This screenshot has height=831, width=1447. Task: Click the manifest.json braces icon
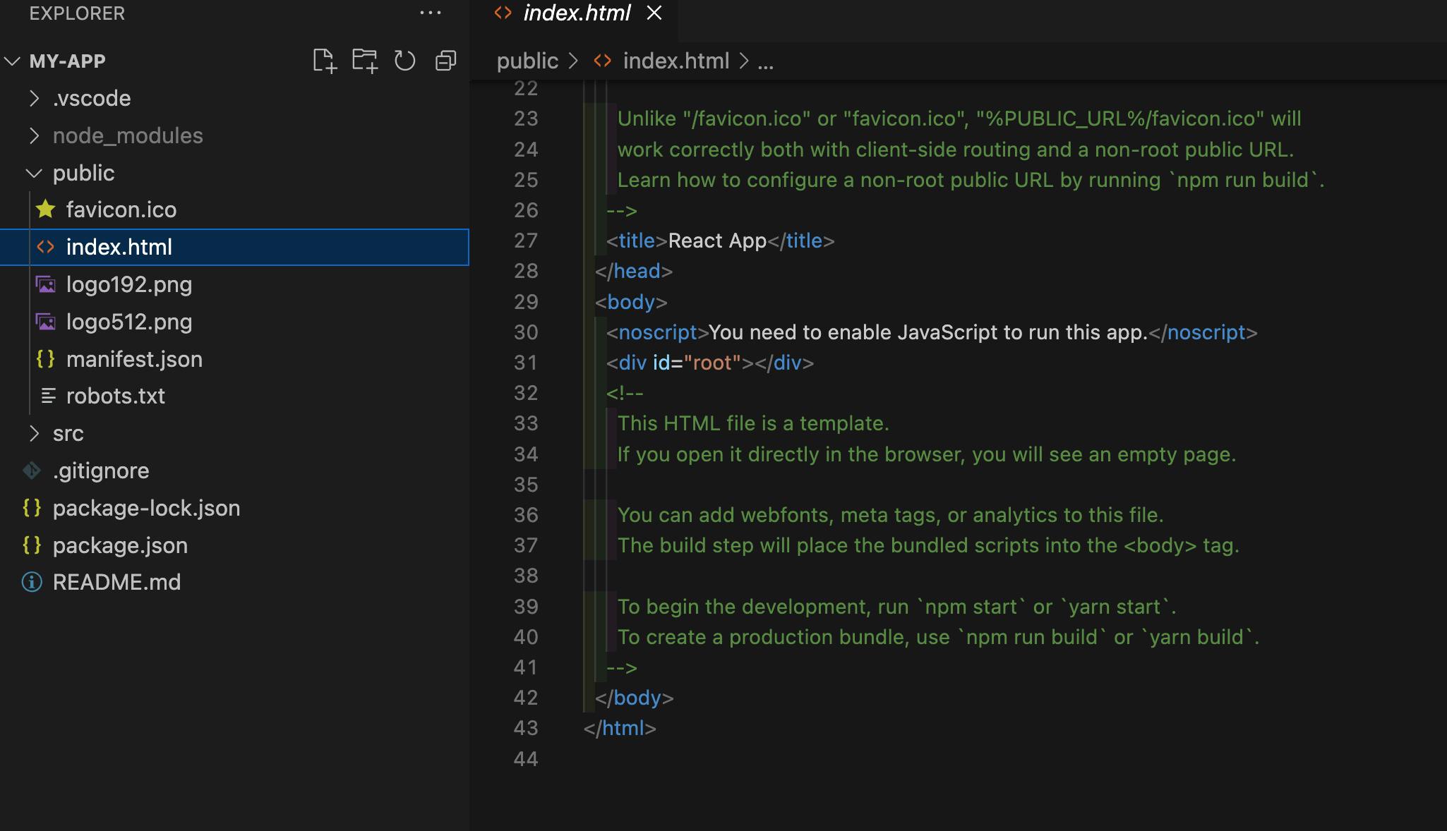tap(46, 359)
